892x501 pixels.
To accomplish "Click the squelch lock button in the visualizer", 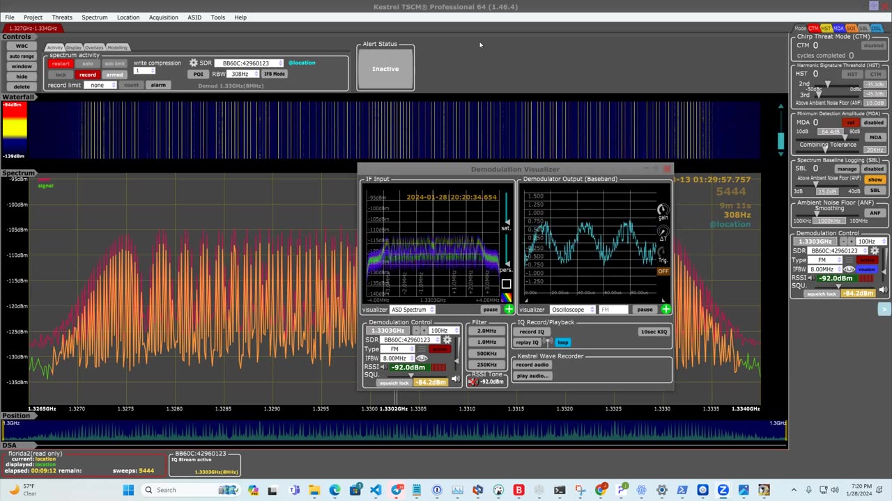I will coord(394,383).
